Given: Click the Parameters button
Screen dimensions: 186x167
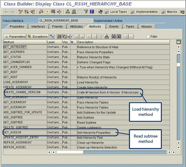Looking at the screenshot, I should pyautogui.click(x=15, y=37).
